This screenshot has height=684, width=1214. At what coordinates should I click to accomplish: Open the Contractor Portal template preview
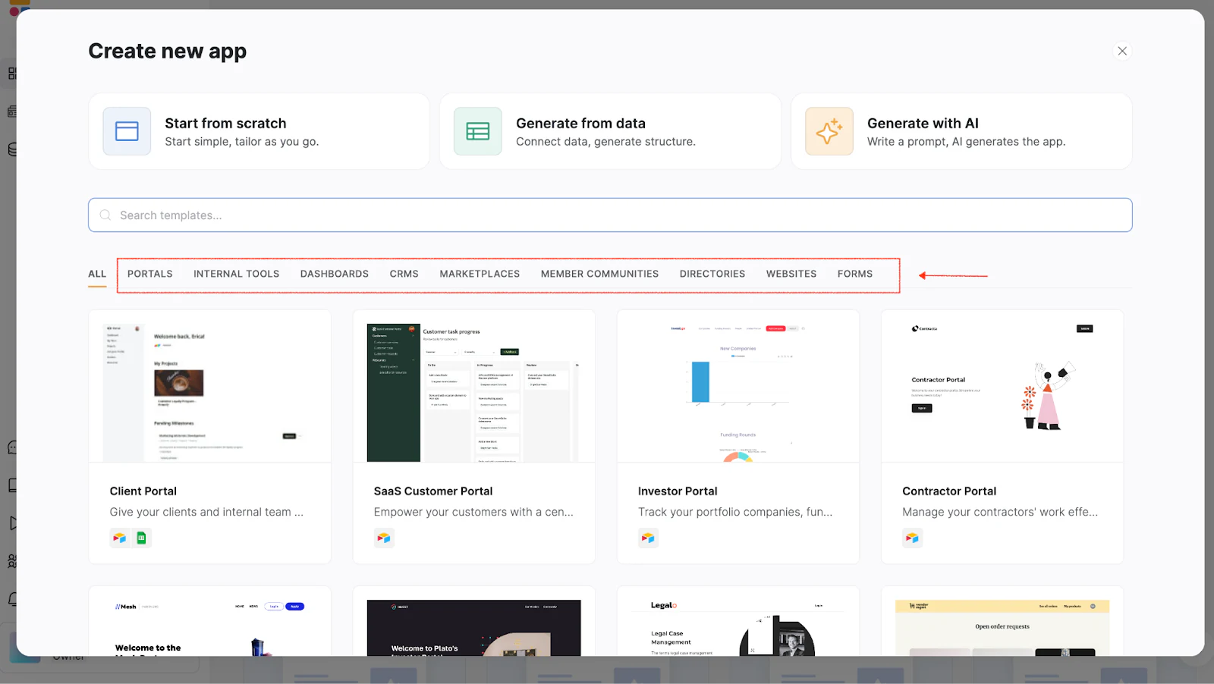1002,386
